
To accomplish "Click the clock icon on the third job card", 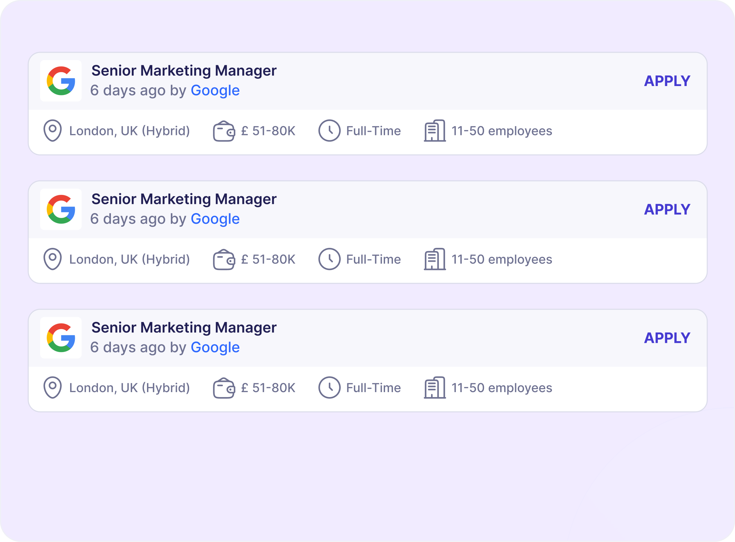I will pyautogui.click(x=329, y=387).
